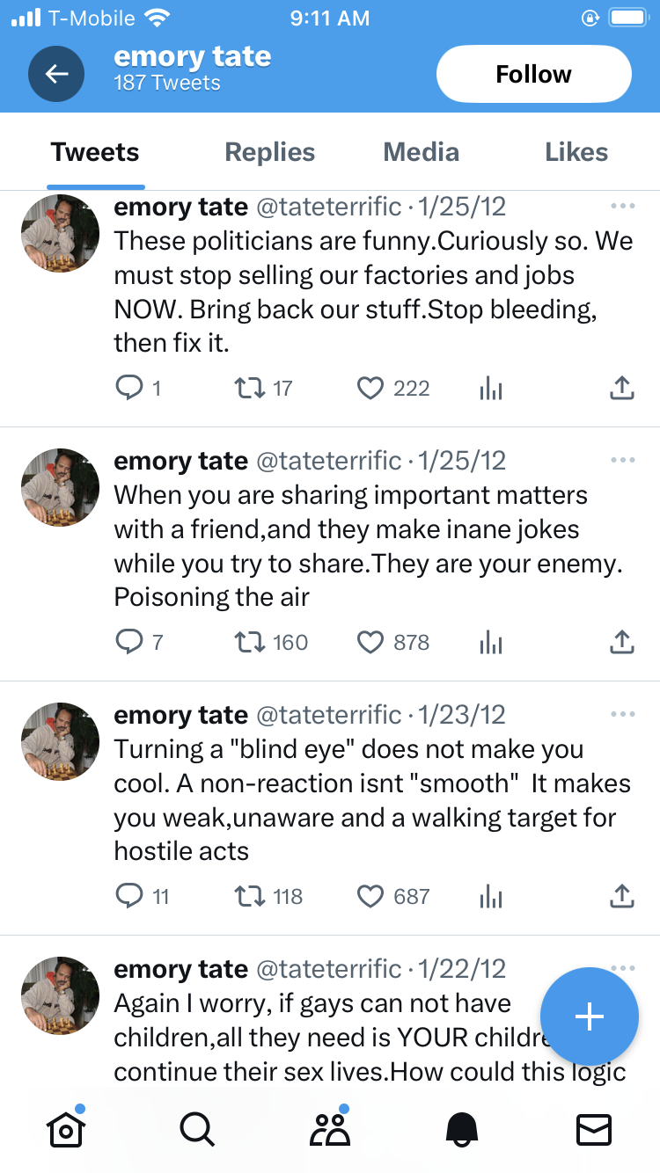Viewport: 660px width, 1173px height.
Task: Open Direct Messages envelope icon
Action: click(x=594, y=1129)
